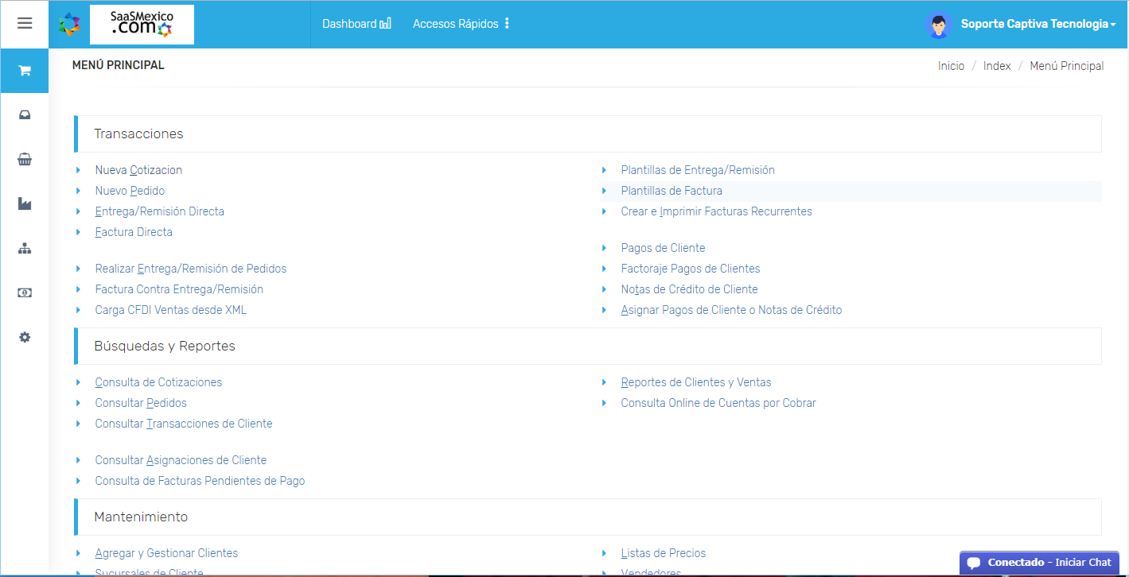
Task: Click the SaaSMexico.com logo
Action: 142,25
